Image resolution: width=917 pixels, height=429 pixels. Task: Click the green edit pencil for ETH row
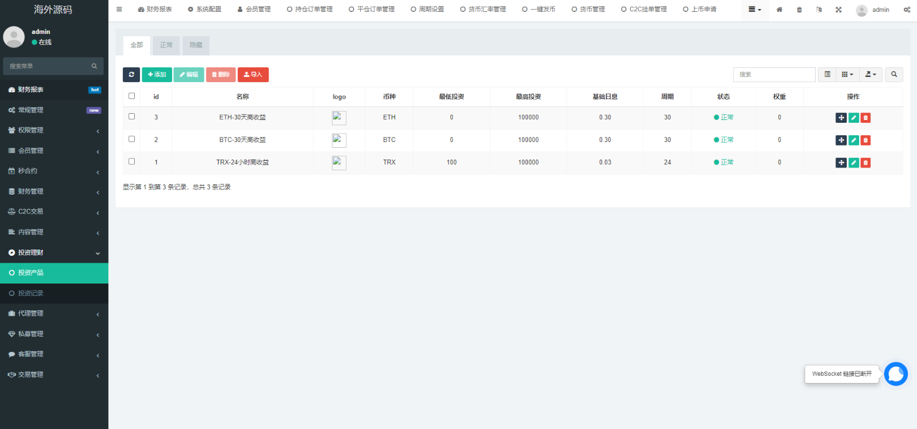[x=854, y=118]
